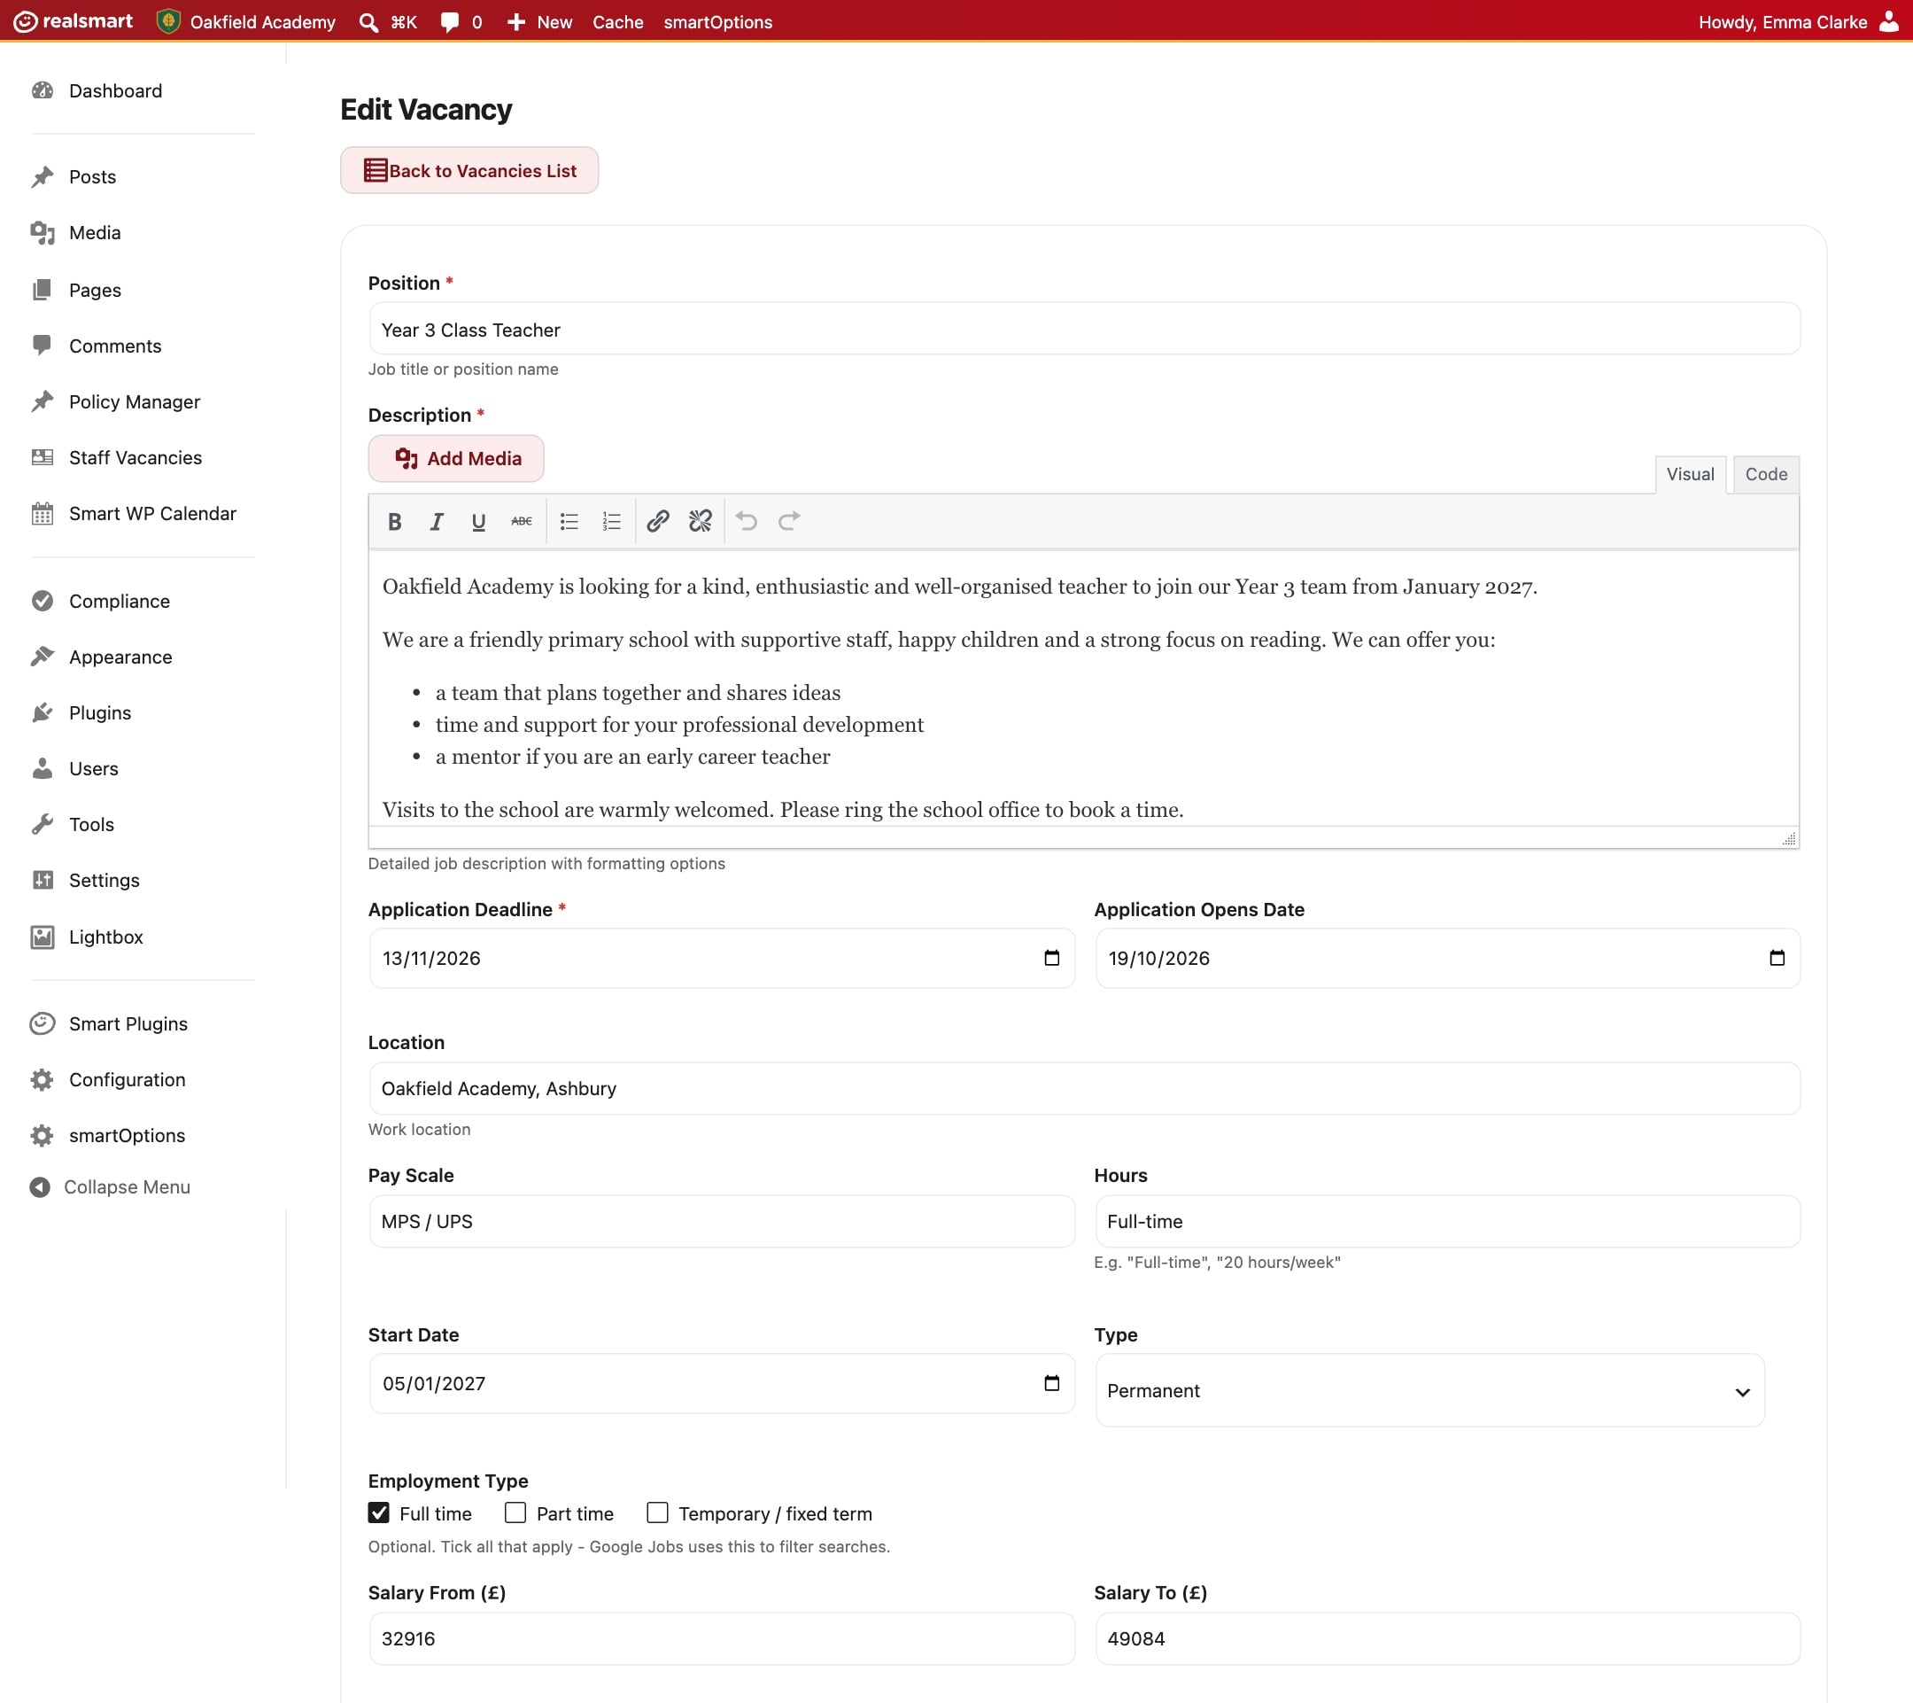
Task: Open Staff Vacancies in sidebar
Action: [136, 458]
